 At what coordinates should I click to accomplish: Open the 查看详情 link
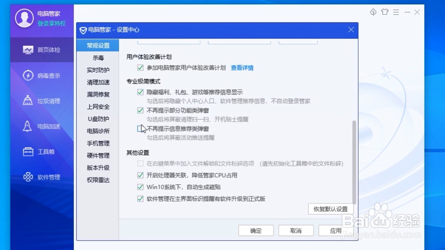[x=242, y=68]
